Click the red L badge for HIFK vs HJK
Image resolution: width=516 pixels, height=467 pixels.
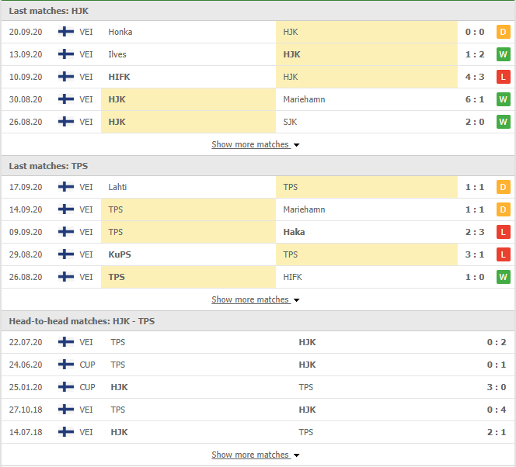point(503,77)
